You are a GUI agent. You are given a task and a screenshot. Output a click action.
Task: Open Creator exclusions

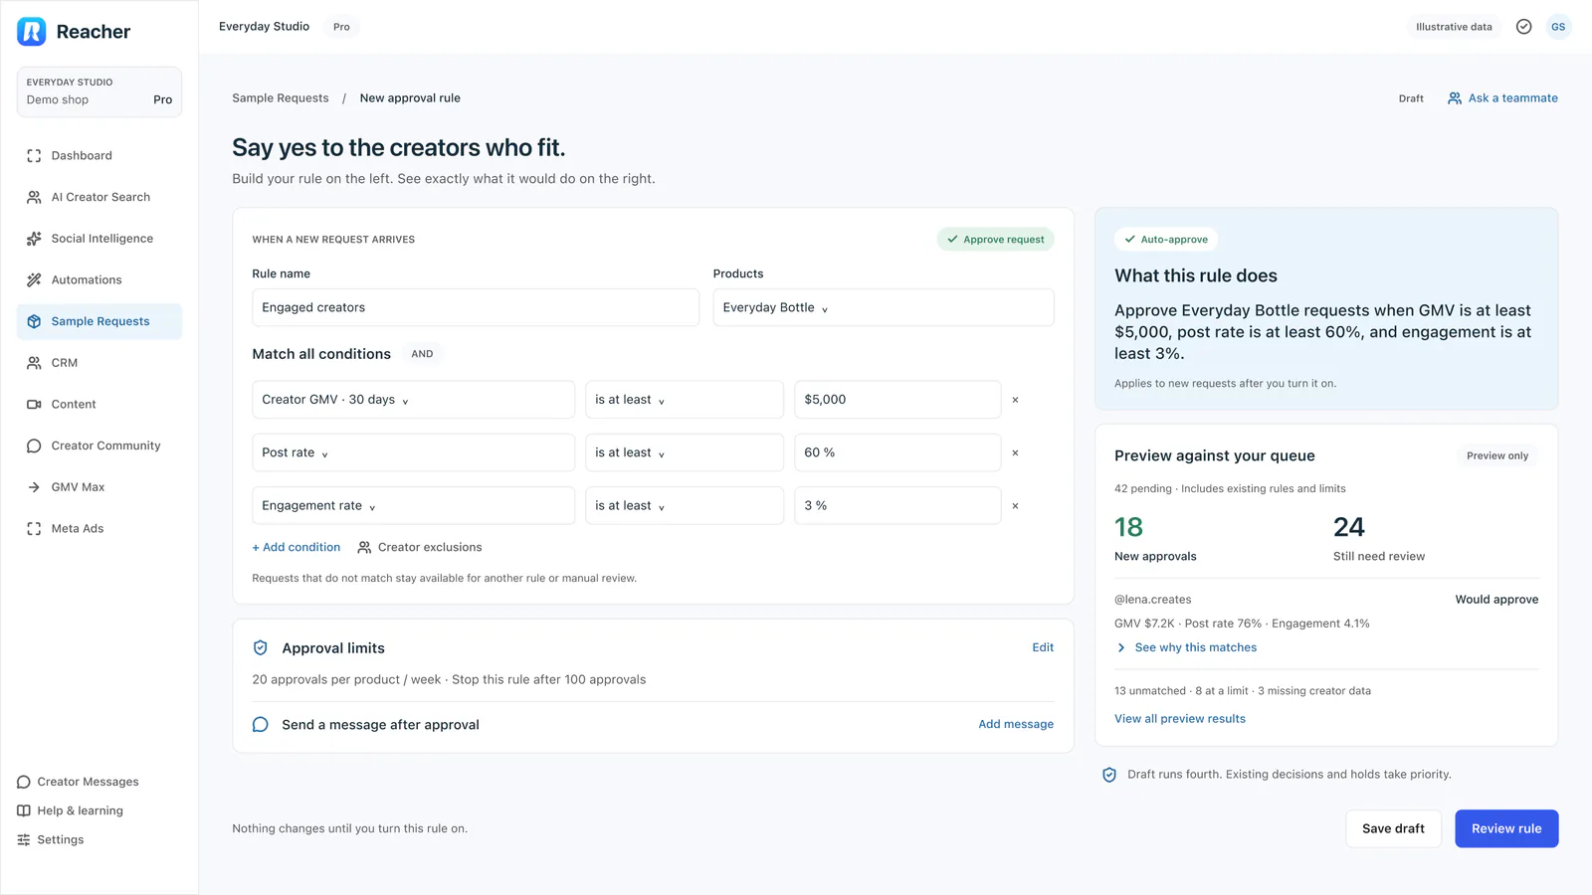click(x=420, y=548)
